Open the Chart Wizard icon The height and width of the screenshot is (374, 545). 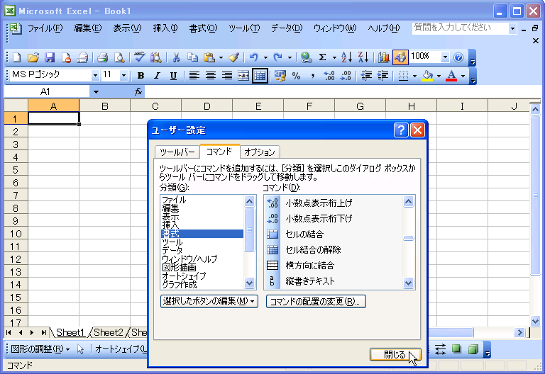click(384, 57)
